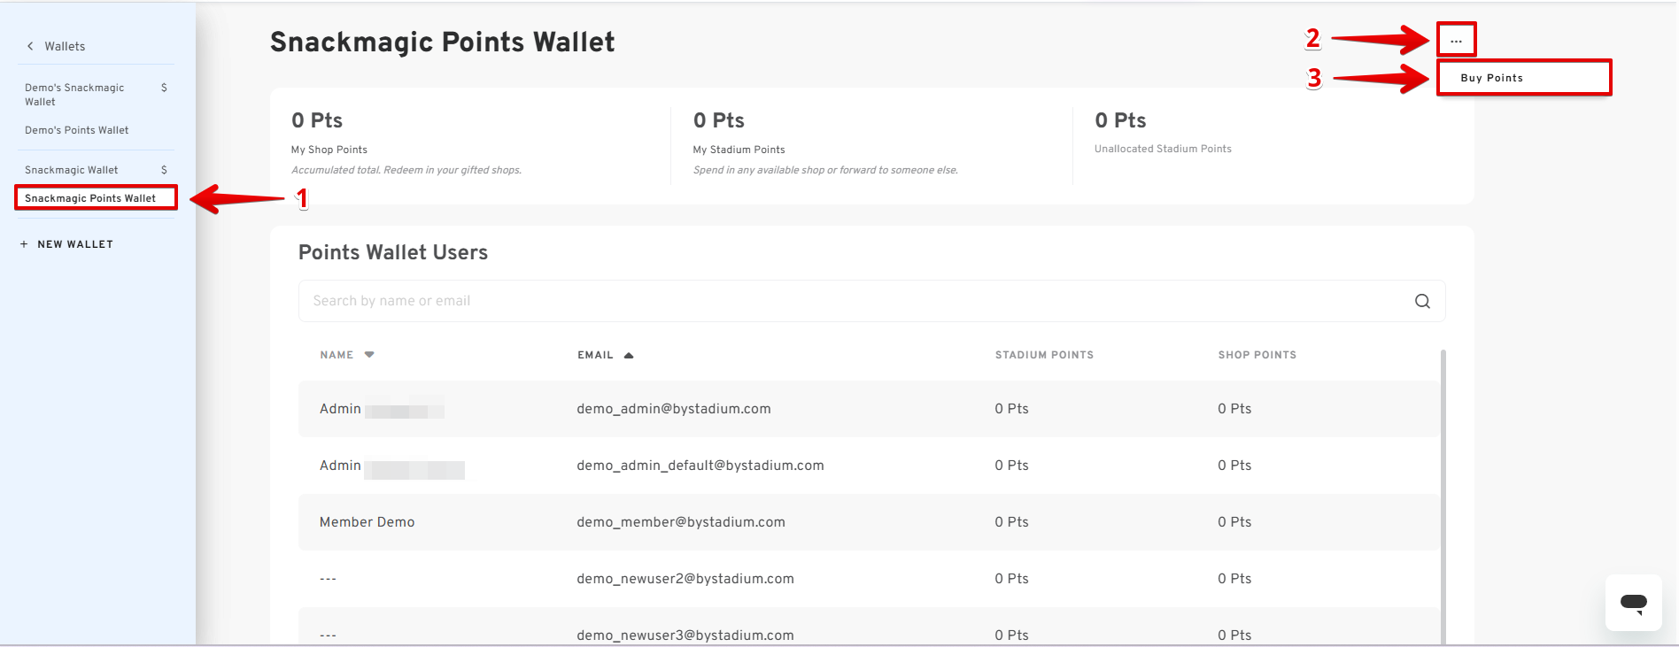The height and width of the screenshot is (647, 1679).
Task: Sort by Name using the down arrow
Action: tap(369, 355)
